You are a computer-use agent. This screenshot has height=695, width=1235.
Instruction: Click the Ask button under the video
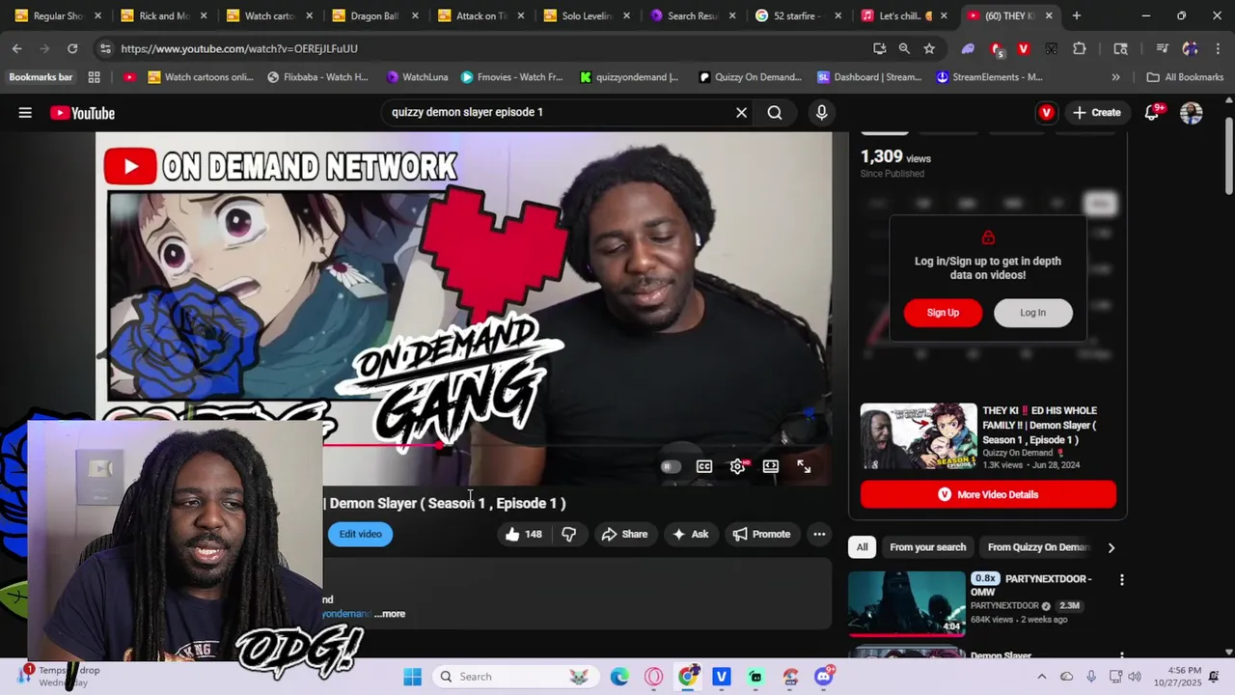click(x=690, y=534)
